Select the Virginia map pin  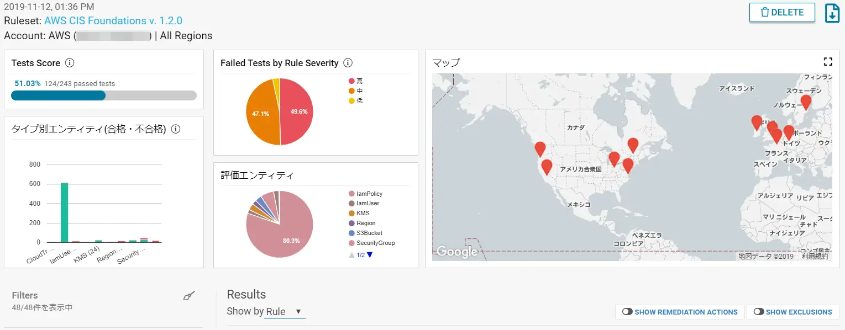(x=628, y=166)
